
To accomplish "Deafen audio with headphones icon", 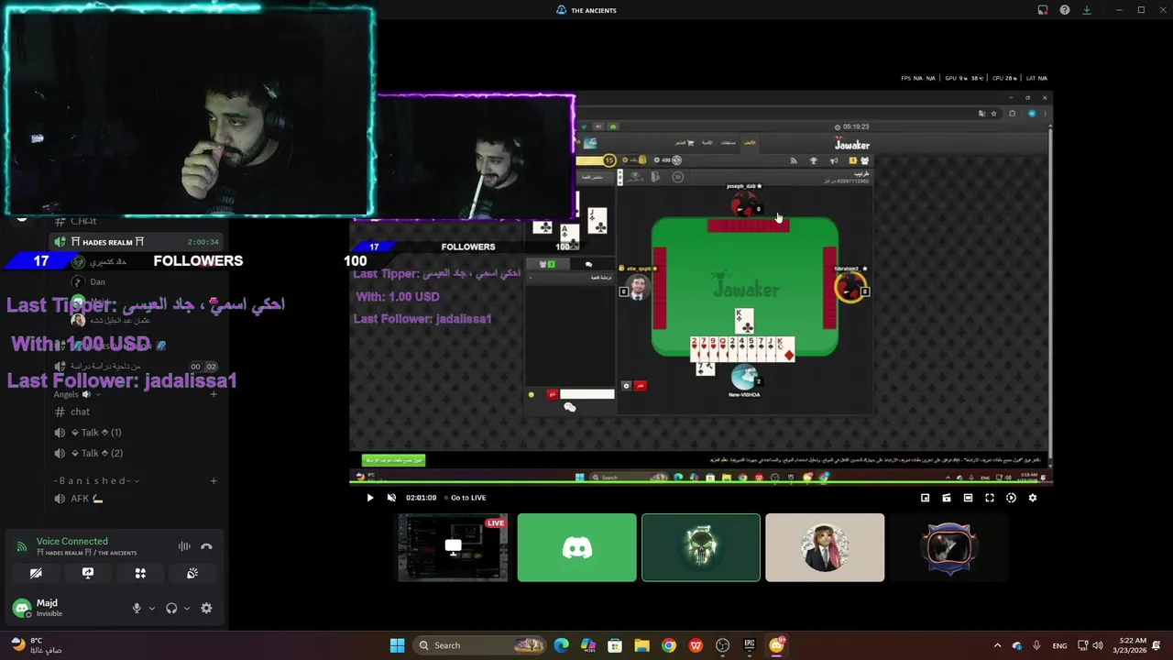I will coord(171,608).
